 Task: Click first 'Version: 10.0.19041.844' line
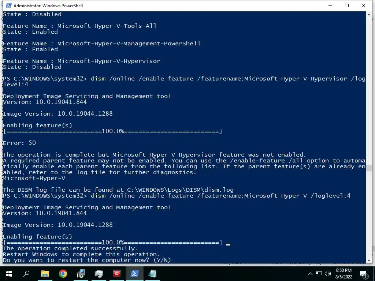pyautogui.click(x=45, y=102)
